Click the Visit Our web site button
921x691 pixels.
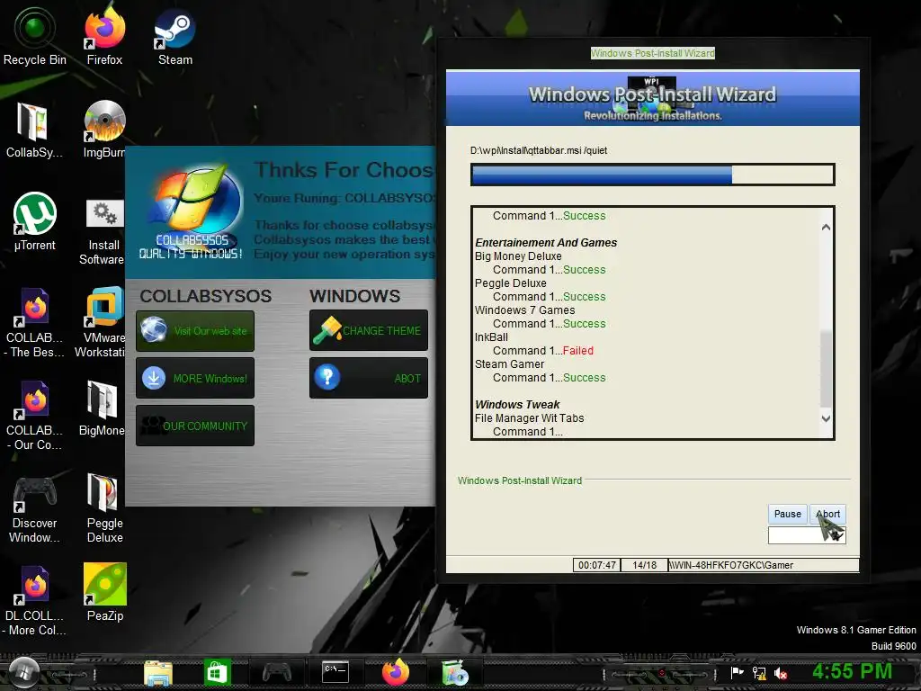[x=195, y=331]
